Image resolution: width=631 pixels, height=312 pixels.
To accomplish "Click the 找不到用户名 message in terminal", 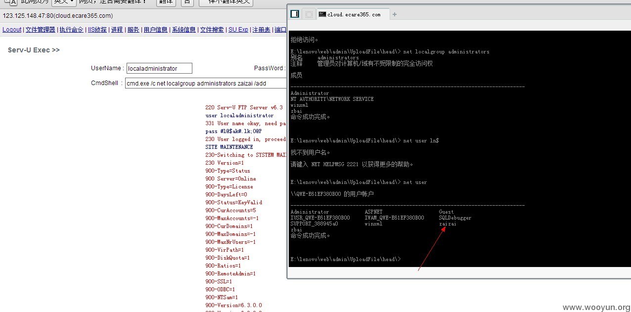I will 311,152.
